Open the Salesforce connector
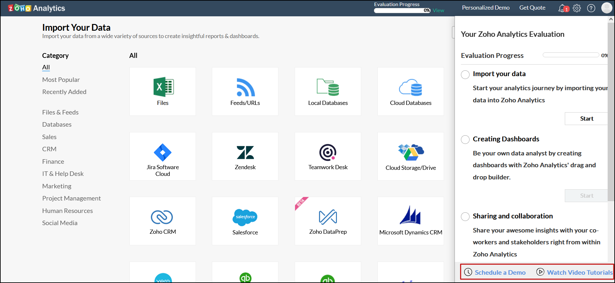Screen dimensions: 615x283 (x=245, y=221)
